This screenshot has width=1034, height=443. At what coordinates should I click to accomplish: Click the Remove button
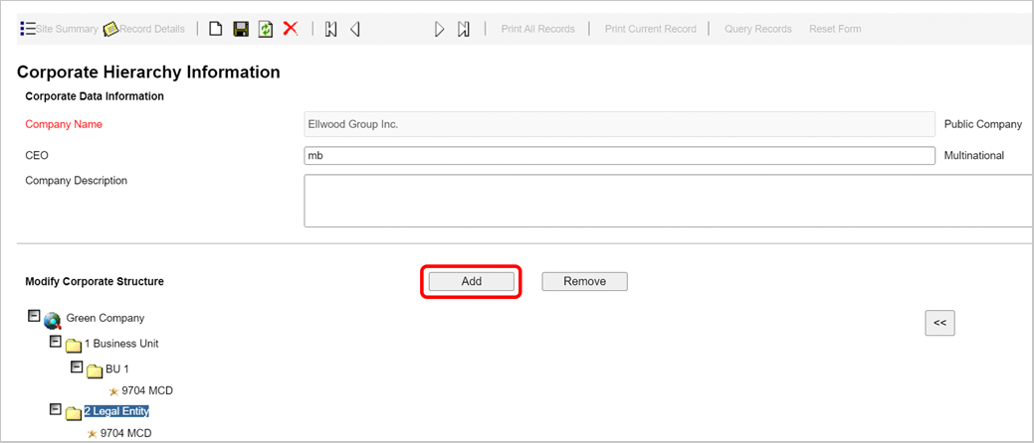coord(584,281)
